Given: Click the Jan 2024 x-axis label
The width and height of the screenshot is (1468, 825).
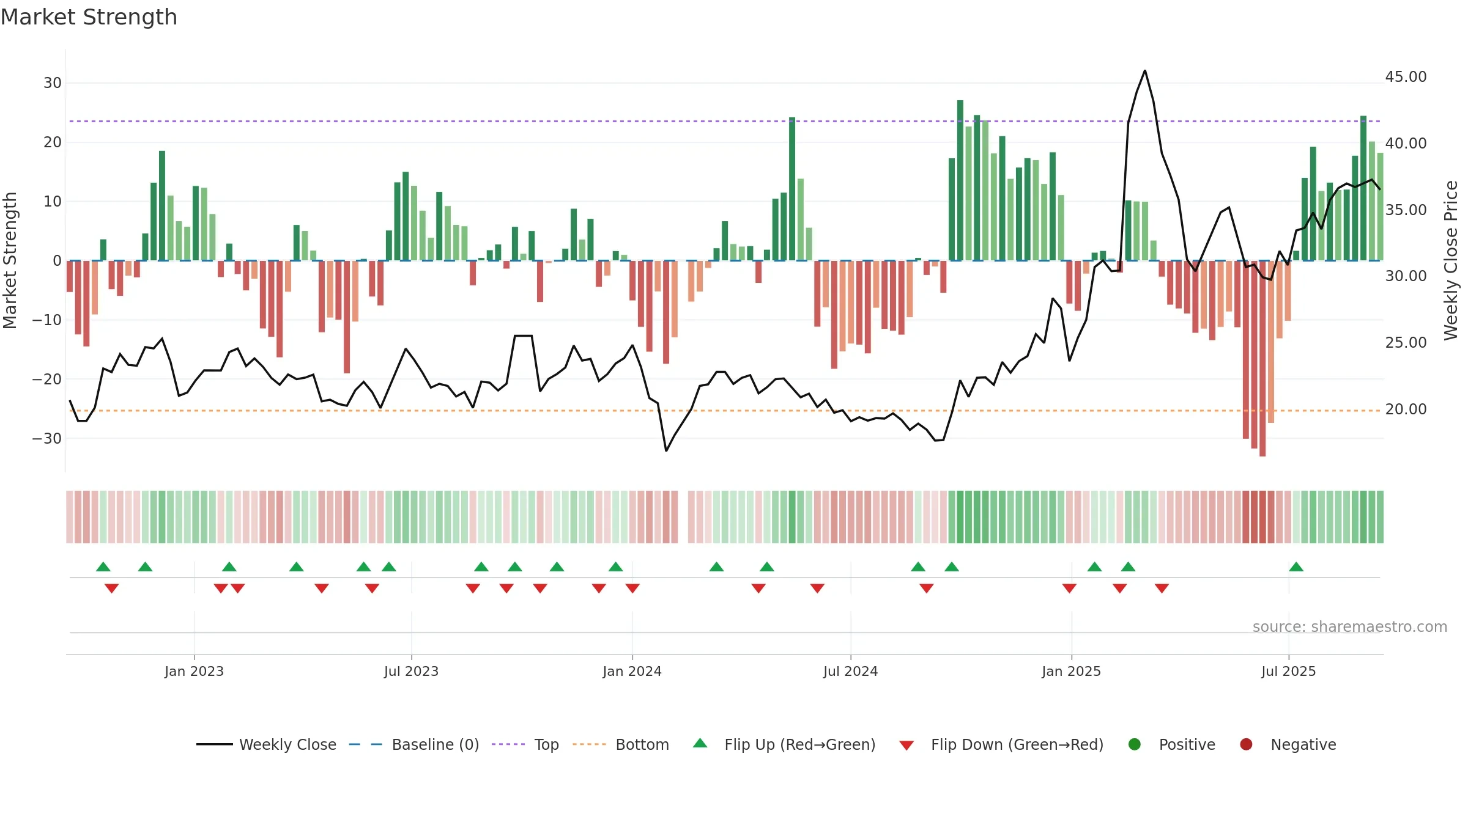Looking at the screenshot, I should (x=632, y=672).
